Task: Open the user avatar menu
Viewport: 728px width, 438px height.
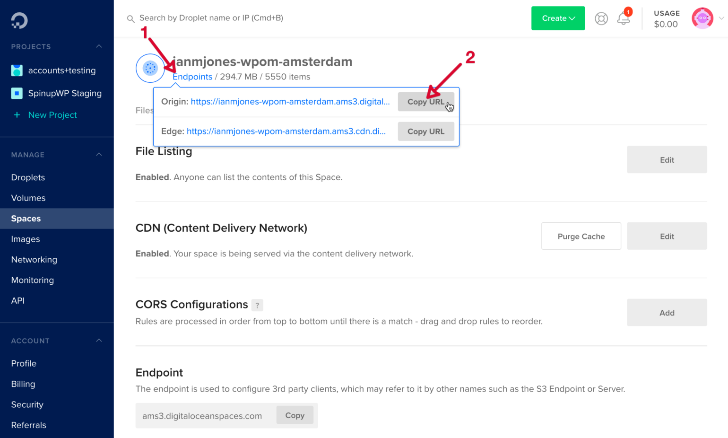Action: 702,18
